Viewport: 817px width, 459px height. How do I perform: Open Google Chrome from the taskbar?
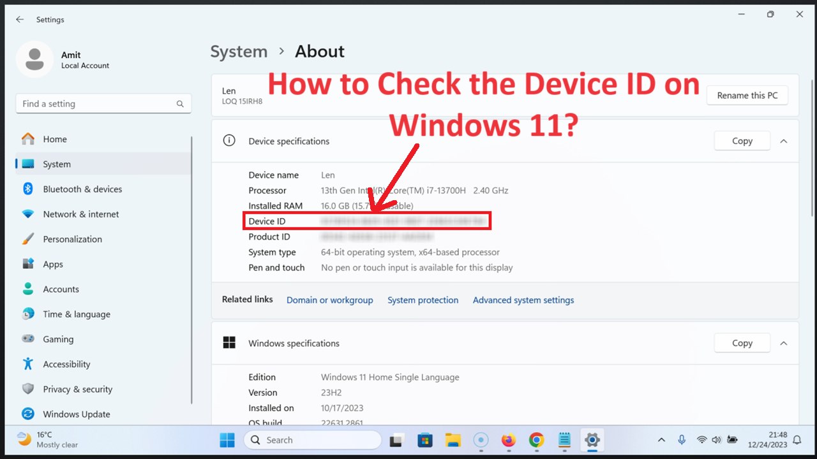point(536,440)
